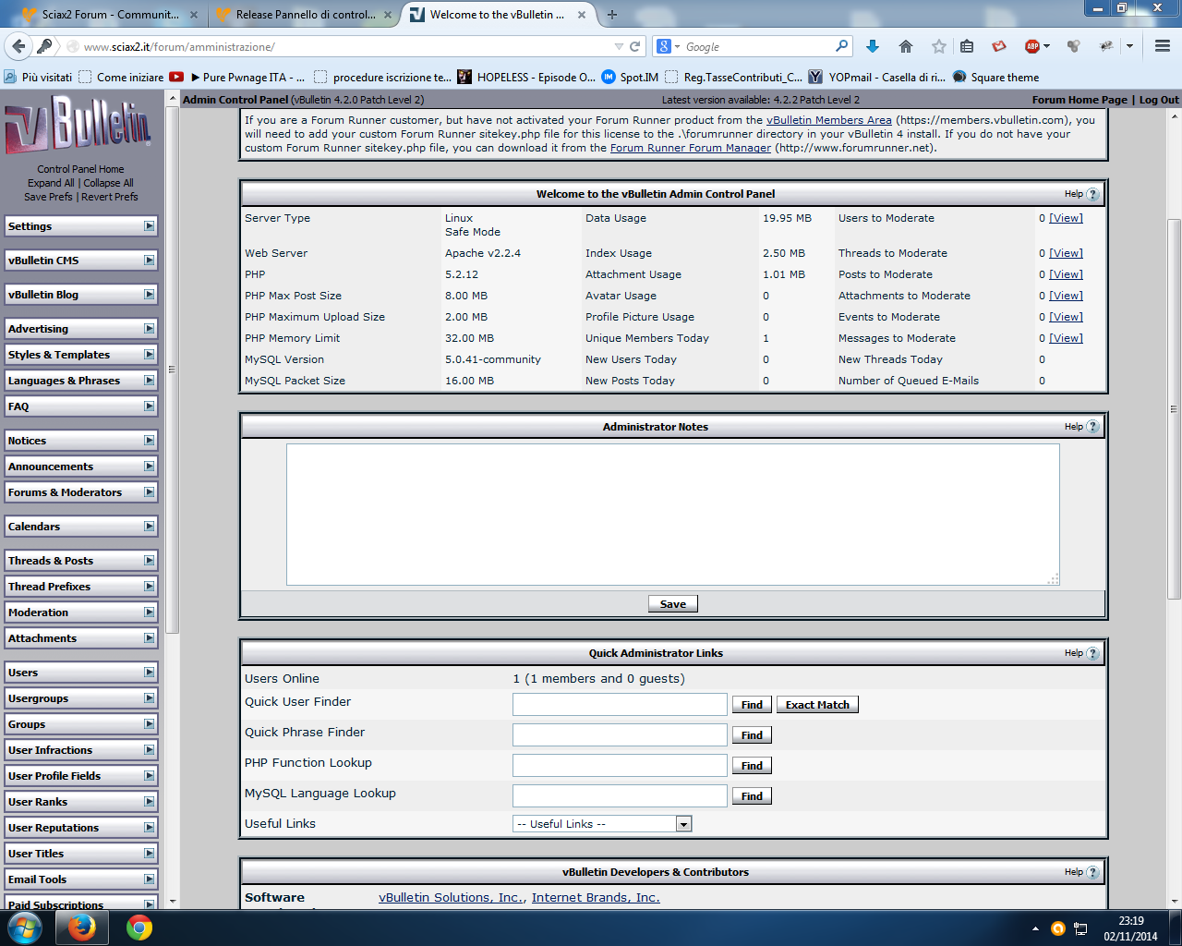Collapse the sidebar with the up arrow icon
Viewport: 1182px width, 946px height.
[173, 99]
